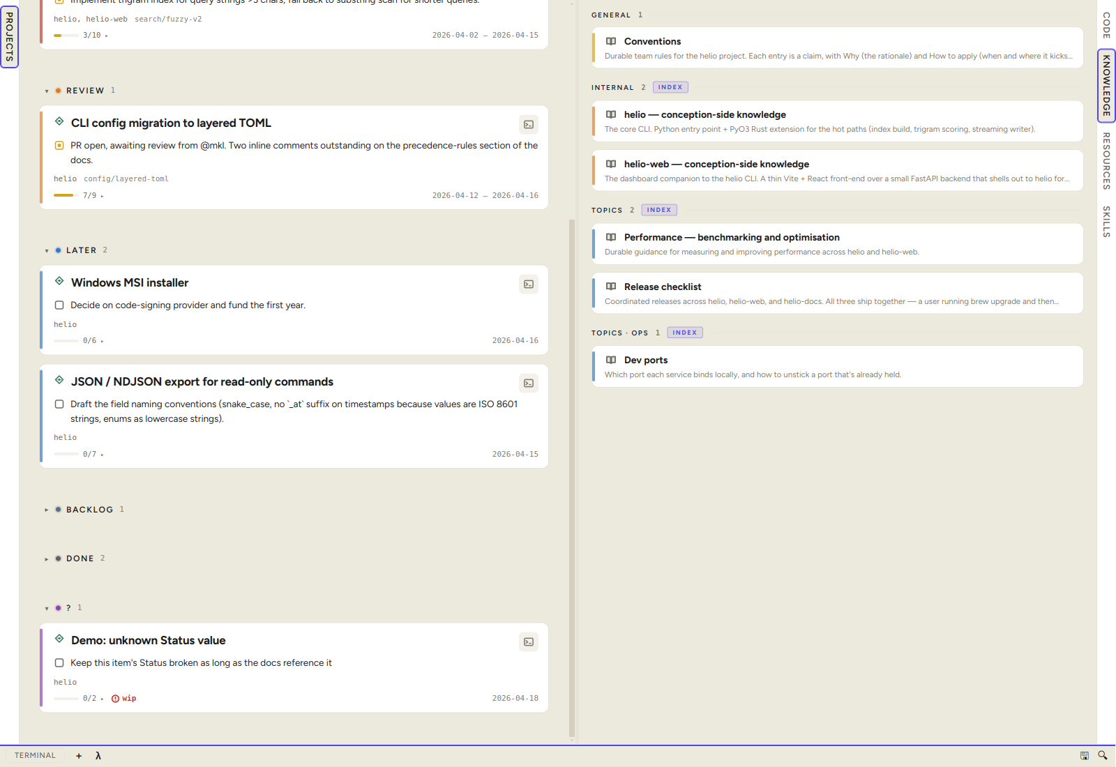Toggle in-progress checkbox for PR open awaiting review
The width and height of the screenshot is (1116, 767).
[x=59, y=146]
